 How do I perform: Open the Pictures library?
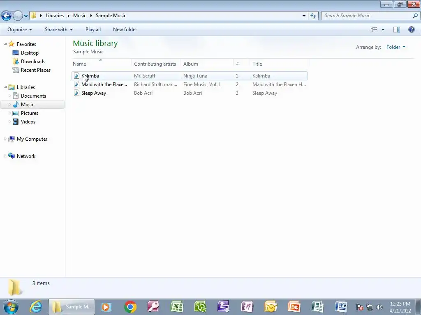pos(30,113)
